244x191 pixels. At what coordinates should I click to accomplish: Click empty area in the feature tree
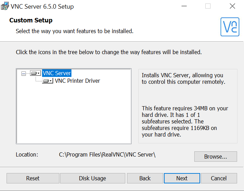pyautogui.click(x=74, y=113)
